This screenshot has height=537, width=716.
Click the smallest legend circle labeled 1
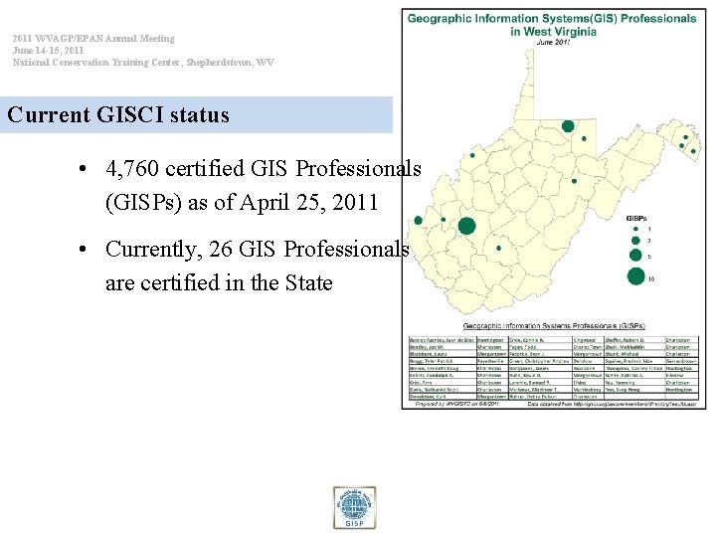[x=635, y=229]
